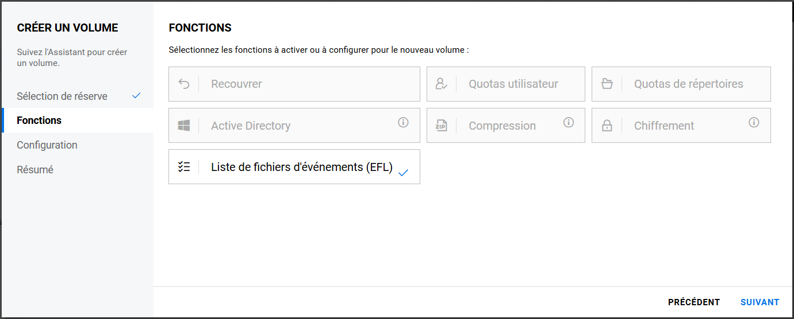Go to Sélection de réserve step
Screen dimensions: 794x319
62,96
